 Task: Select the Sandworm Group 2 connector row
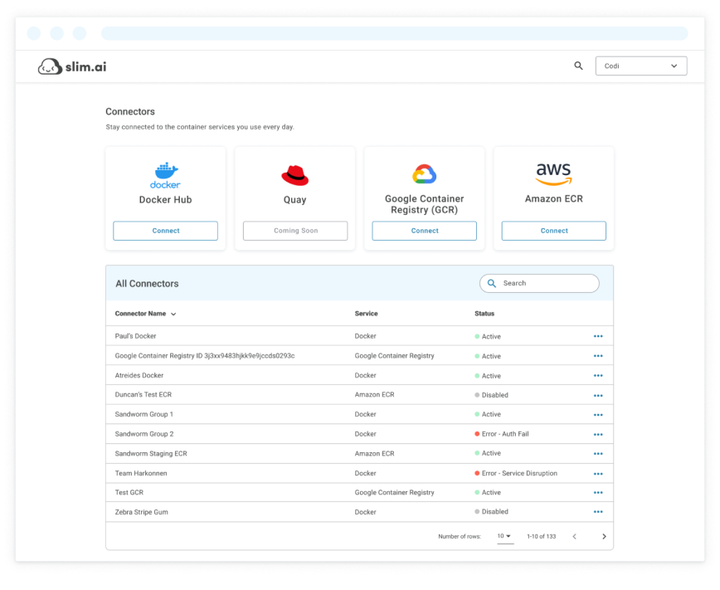pos(144,434)
